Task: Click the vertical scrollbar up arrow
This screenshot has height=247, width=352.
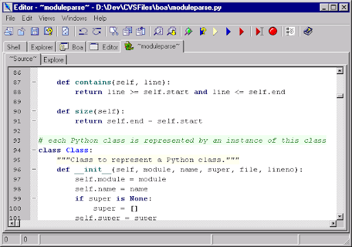Action: pyautogui.click(x=340, y=71)
